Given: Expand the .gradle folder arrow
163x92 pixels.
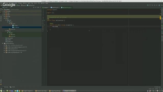Looking at the screenshot, I should [x=4, y=11].
